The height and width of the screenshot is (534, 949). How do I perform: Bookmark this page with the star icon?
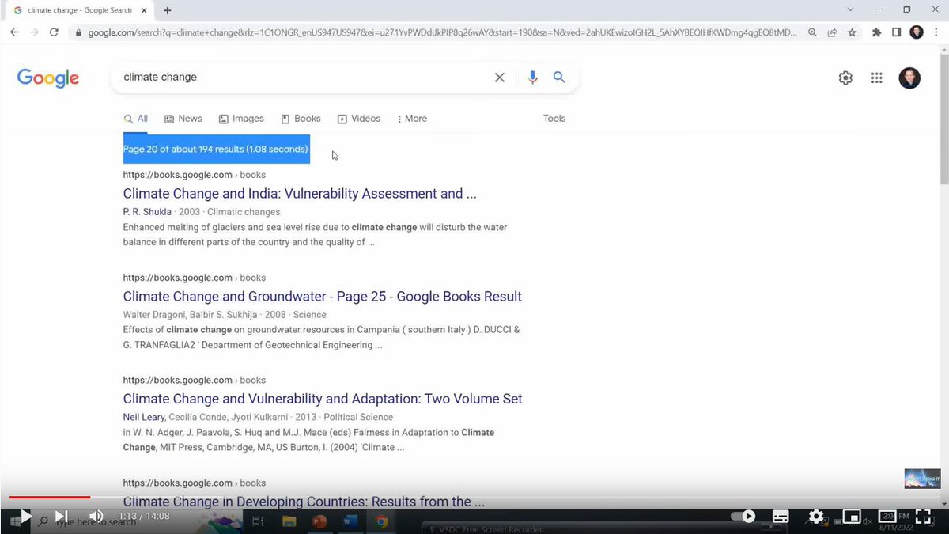[x=852, y=32]
